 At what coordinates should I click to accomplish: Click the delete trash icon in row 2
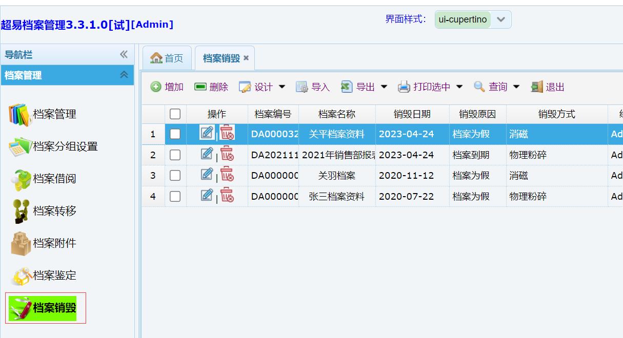[x=227, y=154]
